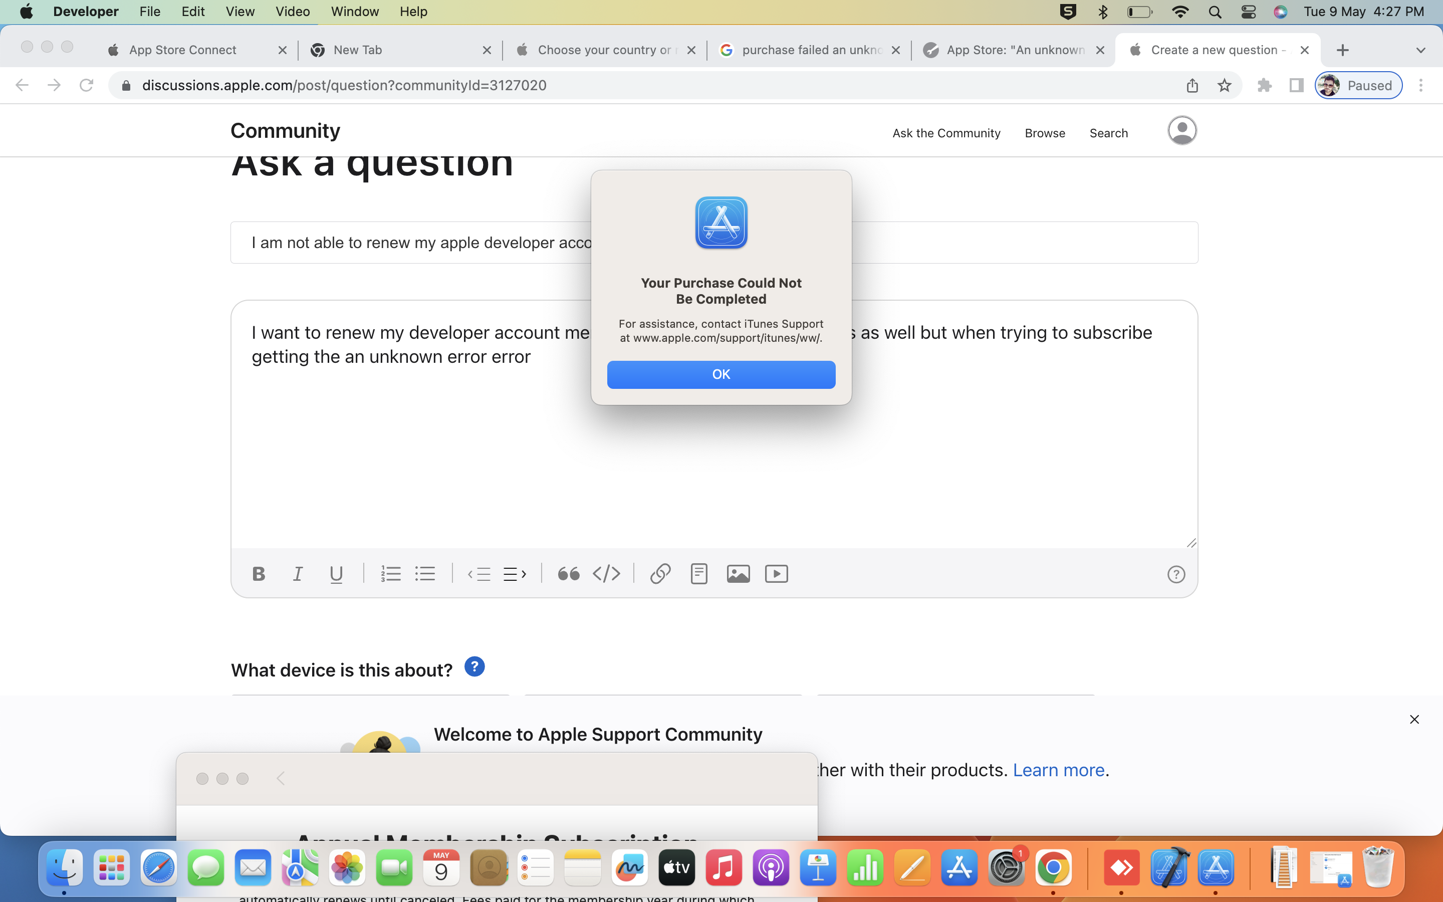Toggle the numbered list
The image size is (1443, 902).
pos(391,573)
